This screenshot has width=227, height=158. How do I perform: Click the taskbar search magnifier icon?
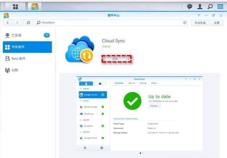(210, 7)
